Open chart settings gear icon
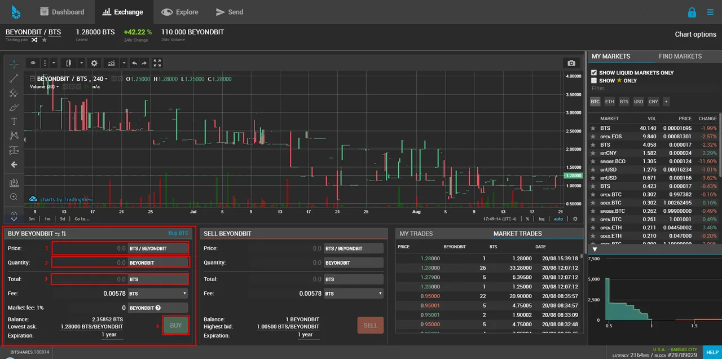 tap(94, 63)
